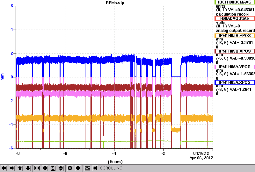The height and width of the screenshot is (172, 255).
Task: Select the IPM1H05A.XPOS blue legend label
Action: [235, 82]
